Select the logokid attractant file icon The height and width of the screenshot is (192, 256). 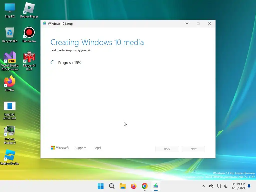(10, 111)
